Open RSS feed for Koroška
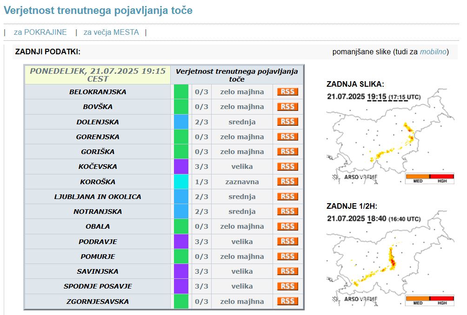The image size is (467, 315). pyautogui.click(x=287, y=181)
